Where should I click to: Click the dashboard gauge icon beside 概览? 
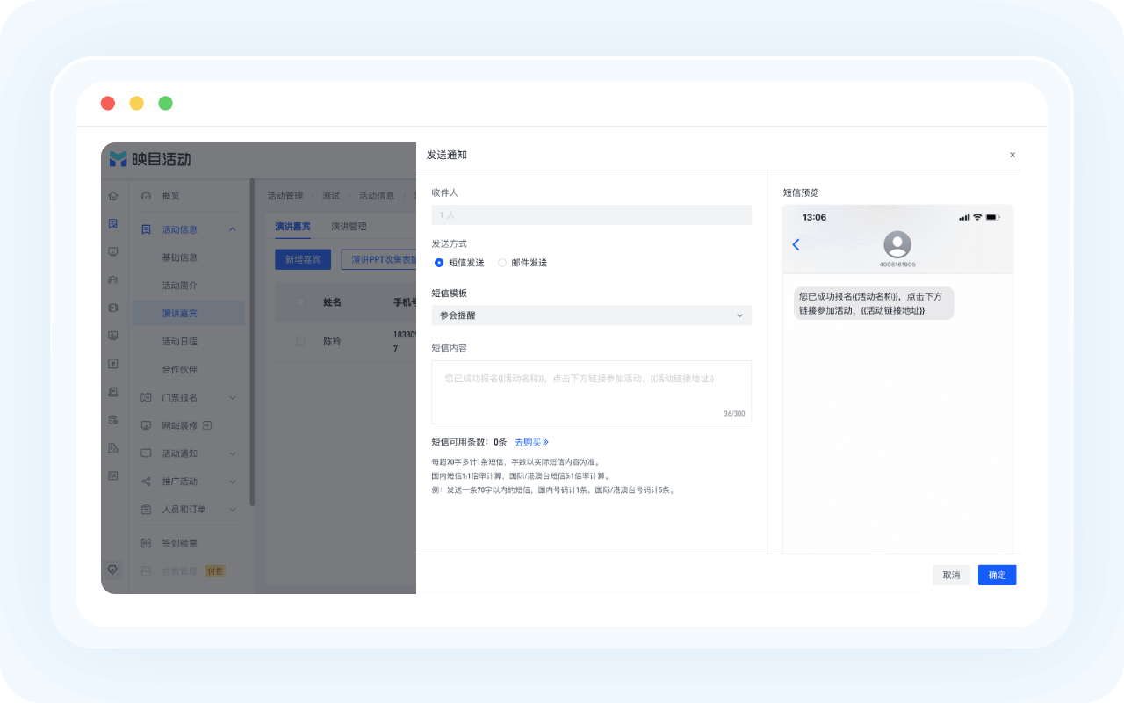click(146, 195)
